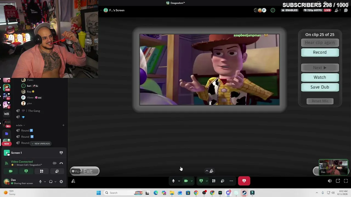Open output device arrow in user panel
Screen dimensions: 351x197
(x=55, y=182)
